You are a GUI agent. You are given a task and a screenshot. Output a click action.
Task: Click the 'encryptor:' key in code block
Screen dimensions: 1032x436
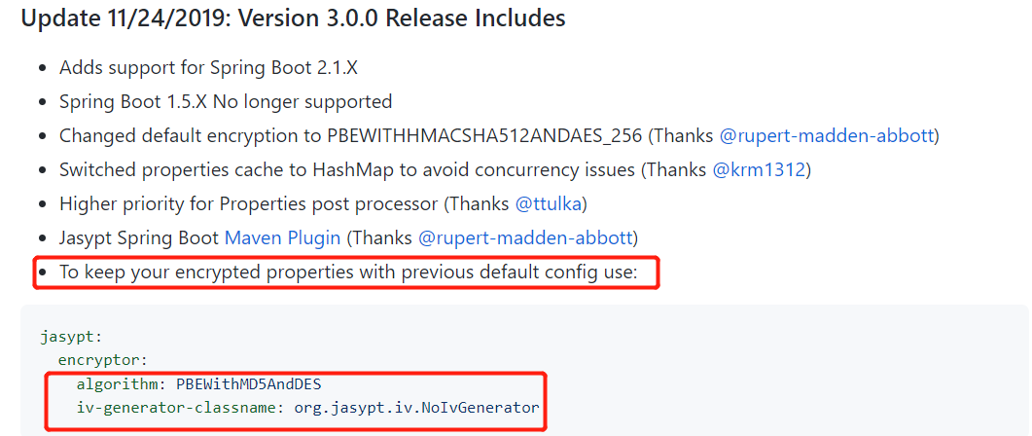[102, 360]
